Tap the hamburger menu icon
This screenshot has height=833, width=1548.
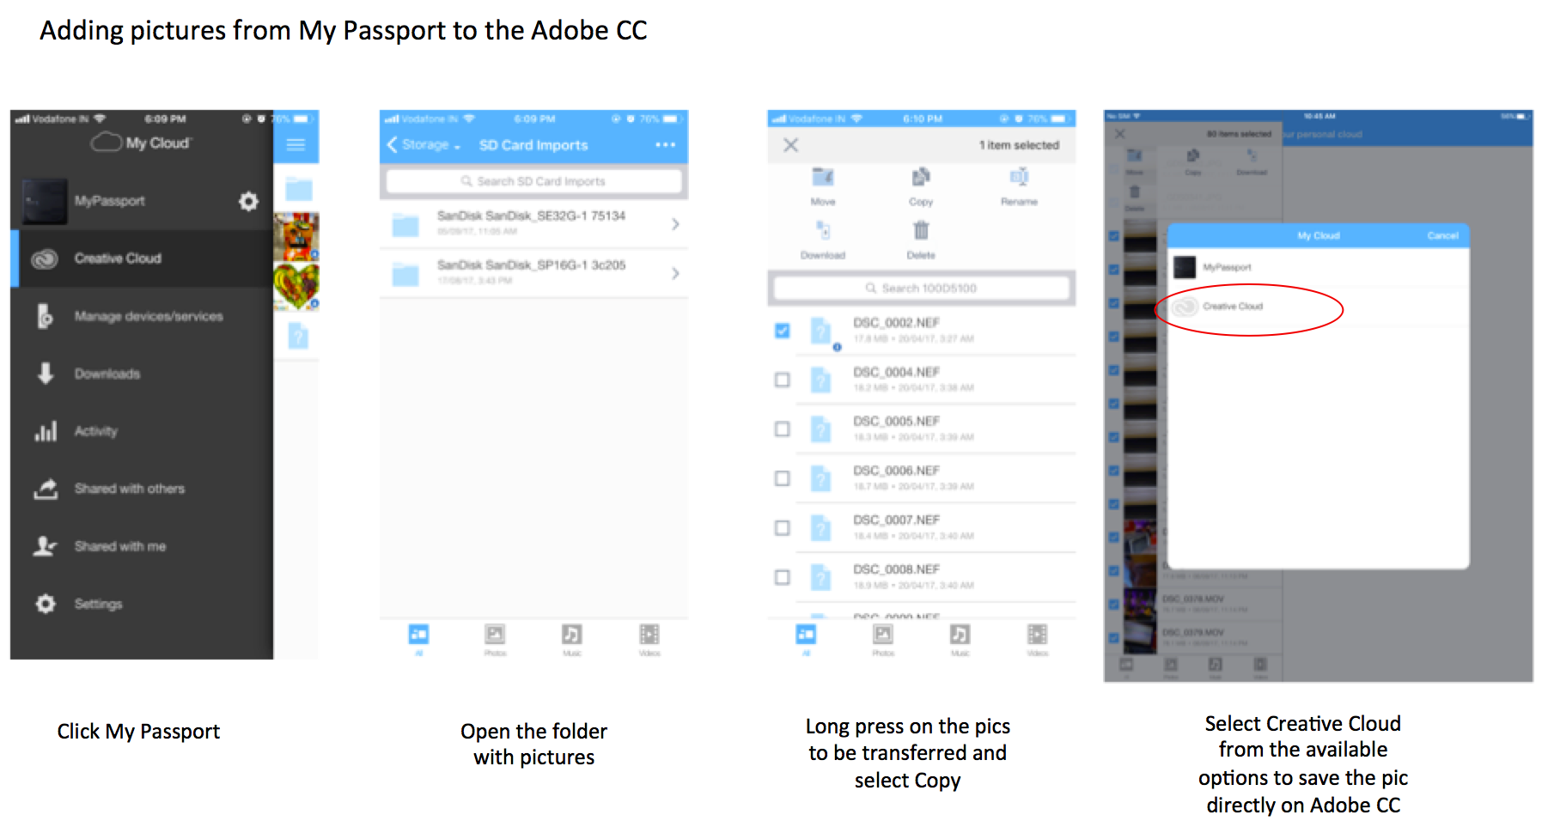click(x=296, y=144)
